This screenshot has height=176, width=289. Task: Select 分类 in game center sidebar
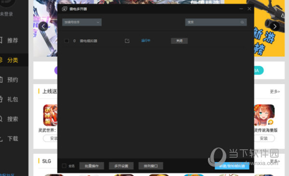click(x=13, y=60)
